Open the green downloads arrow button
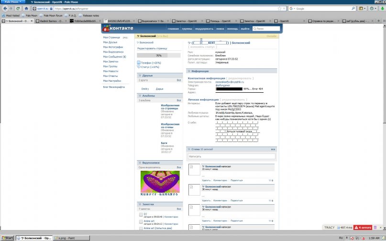Viewport: 386px width, 241px height. tap(382, 9)
